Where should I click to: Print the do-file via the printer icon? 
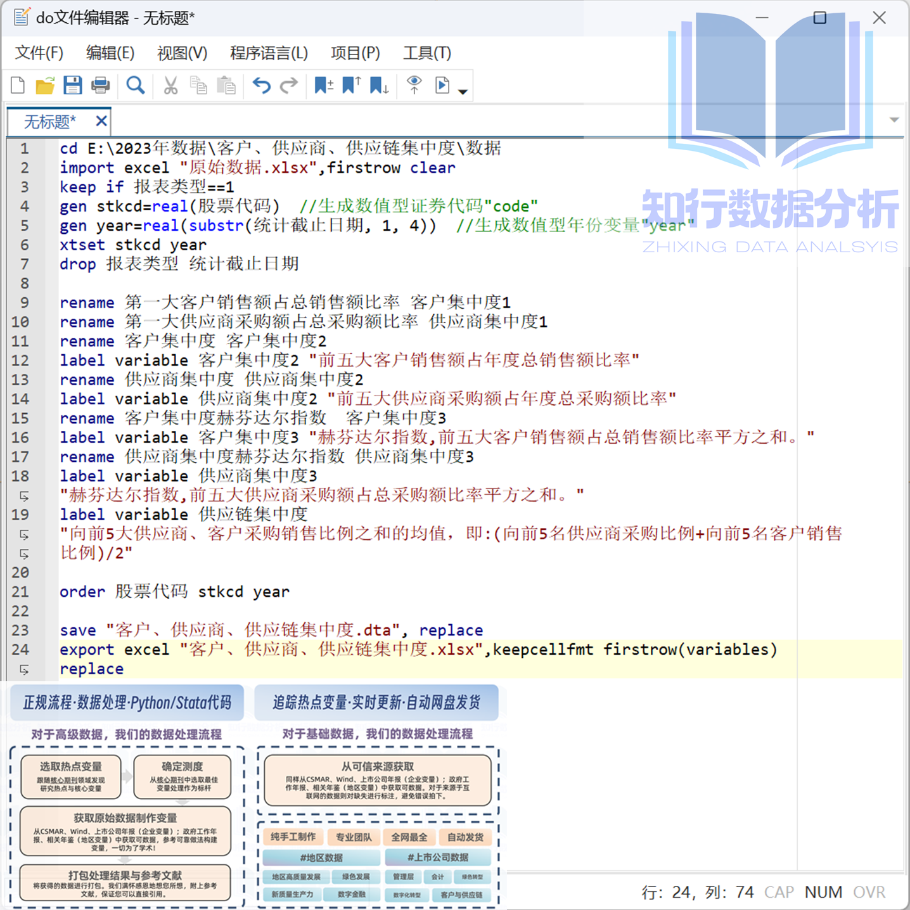101,85
